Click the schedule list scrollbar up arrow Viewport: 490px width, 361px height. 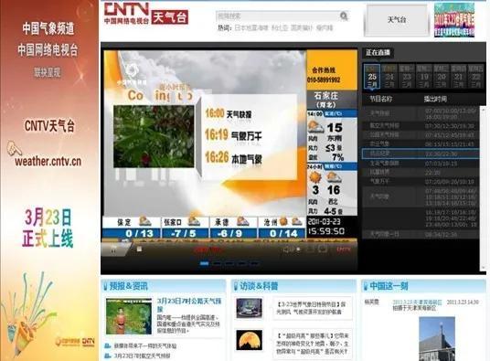(x=483, y=109)
